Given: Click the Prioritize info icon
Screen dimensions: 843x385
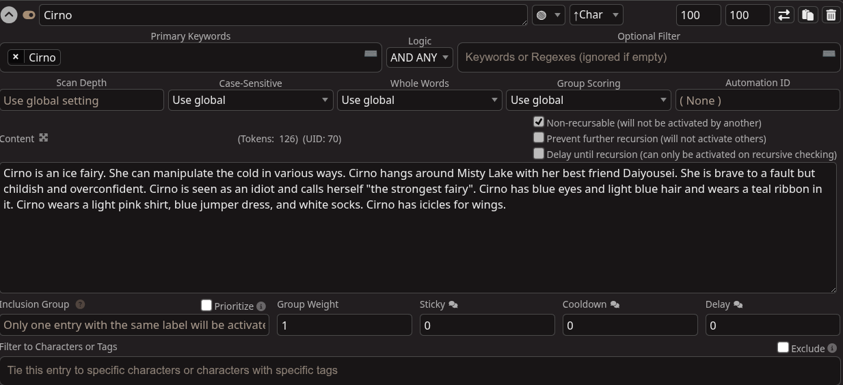Looking at the screenshot, I should point(260,306).
